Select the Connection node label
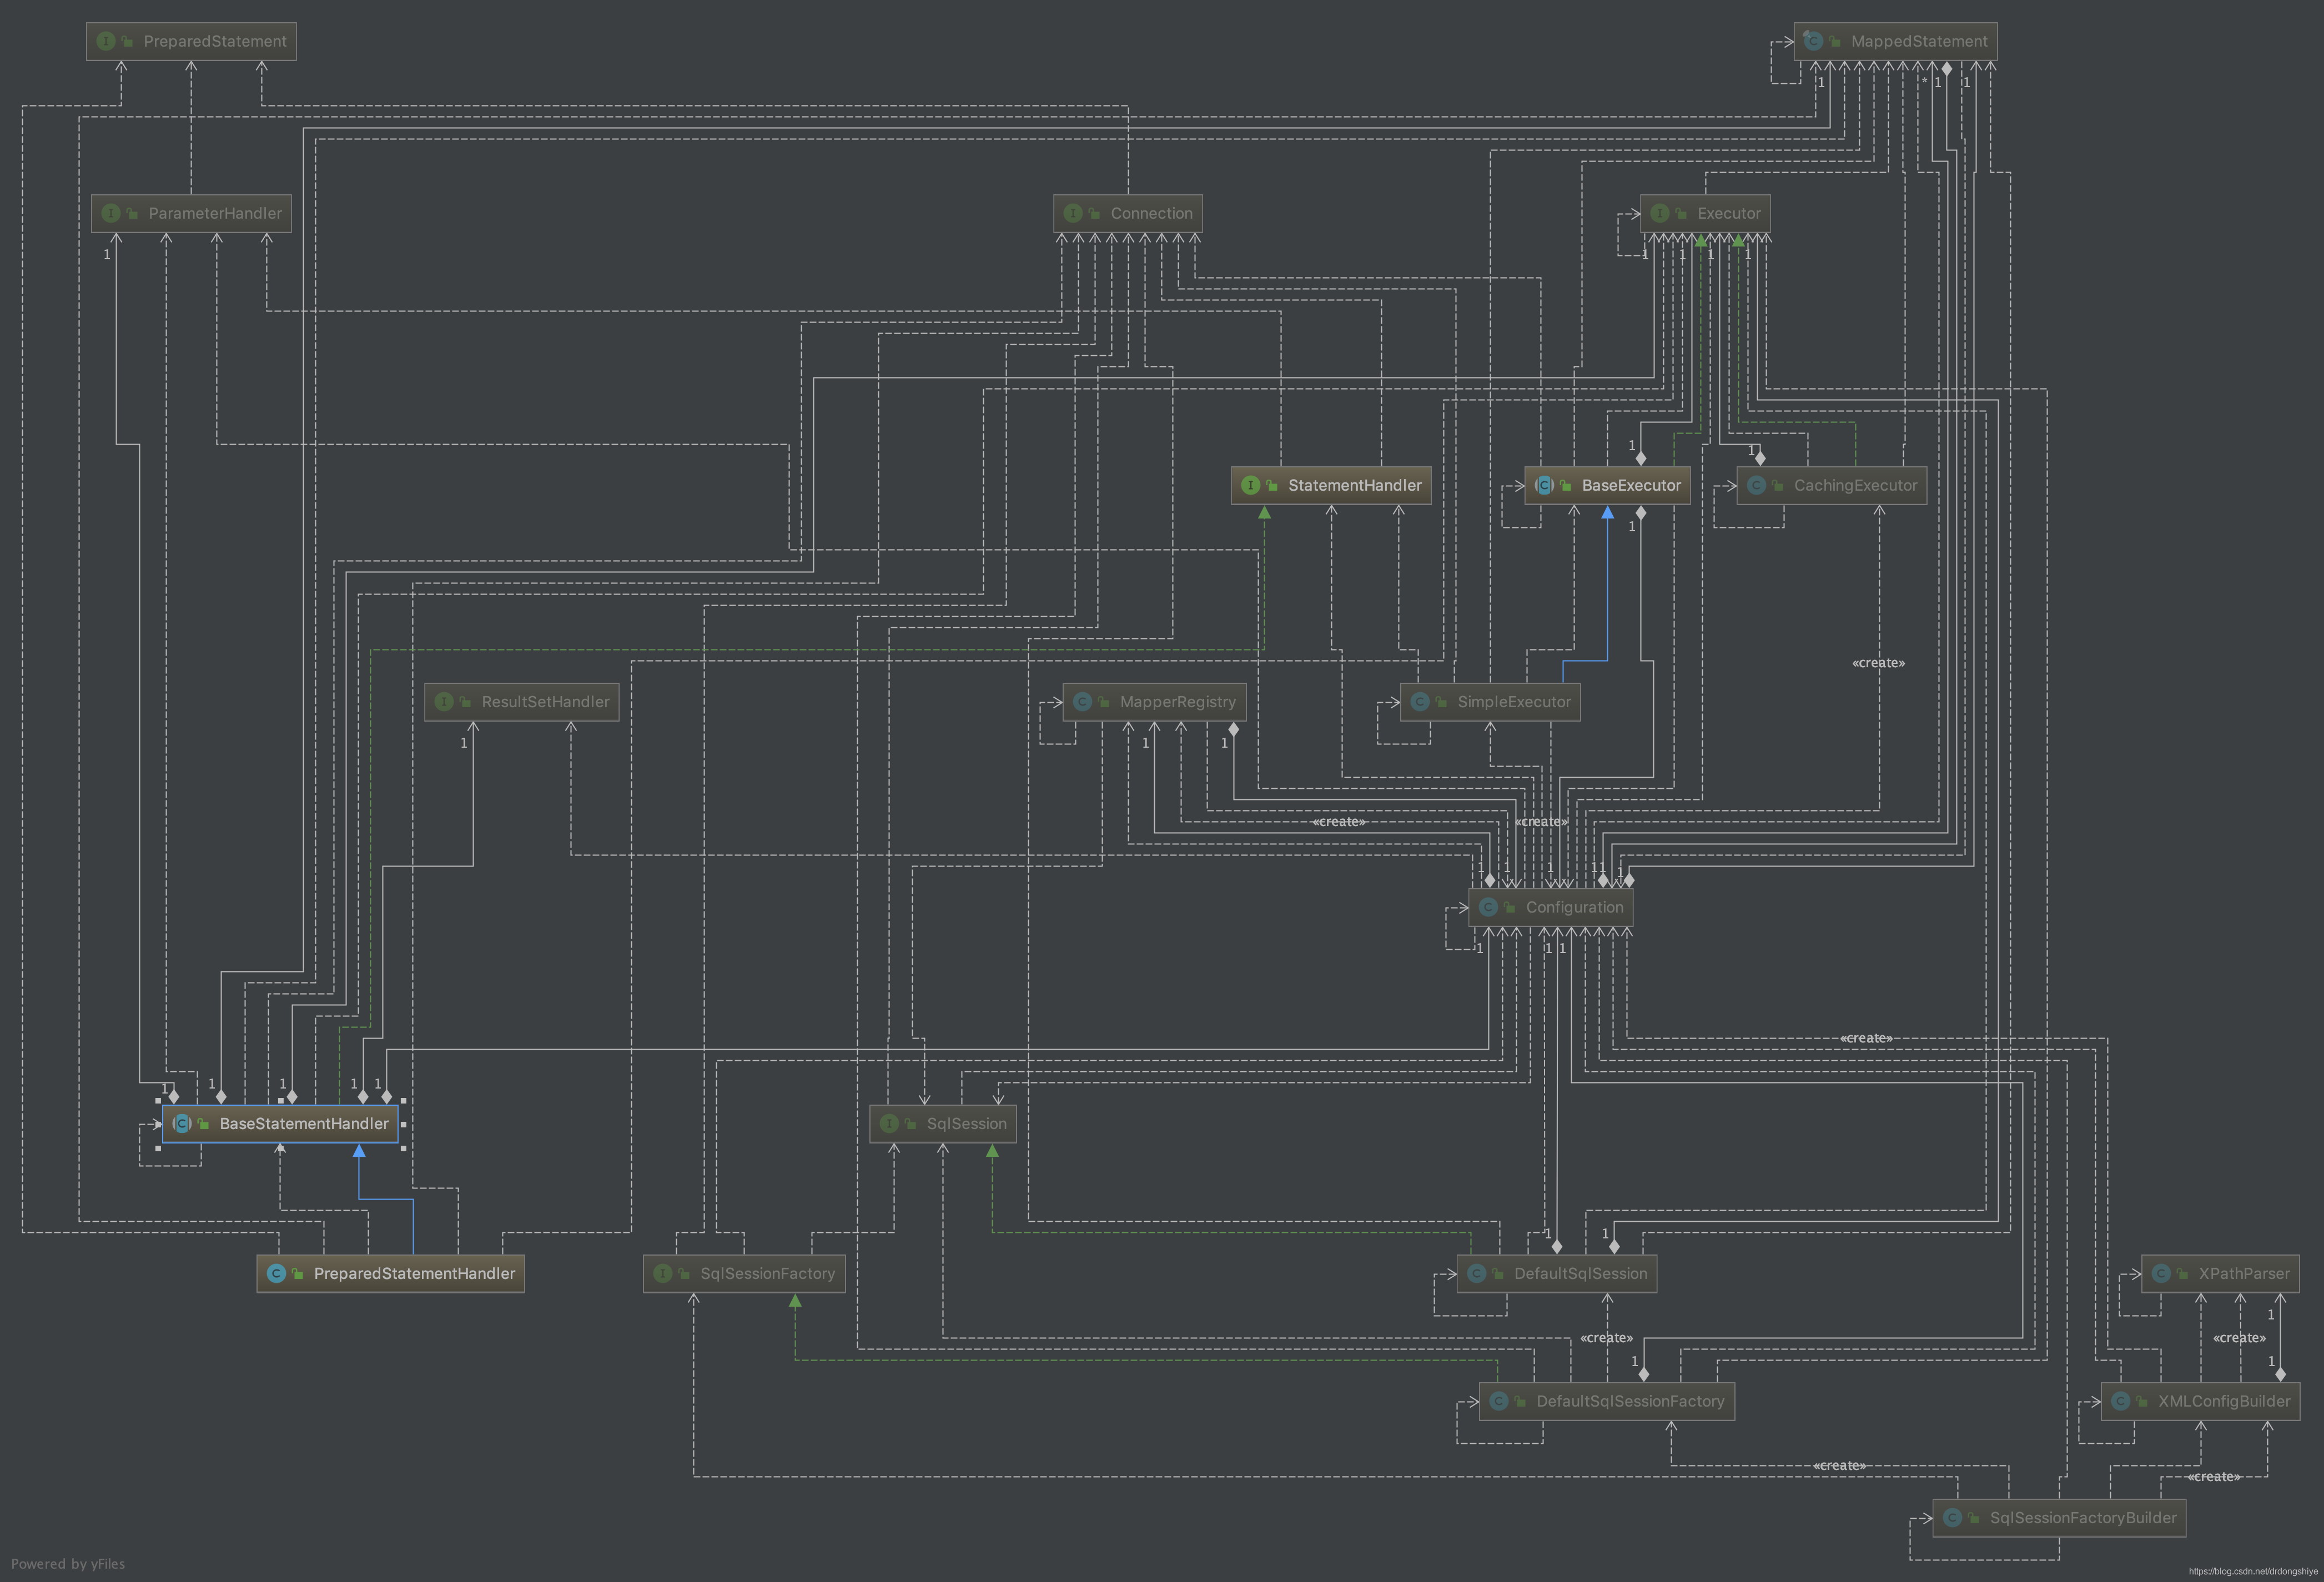The height and width of the screenshot is (1582, 2324). pos(1152,213)
